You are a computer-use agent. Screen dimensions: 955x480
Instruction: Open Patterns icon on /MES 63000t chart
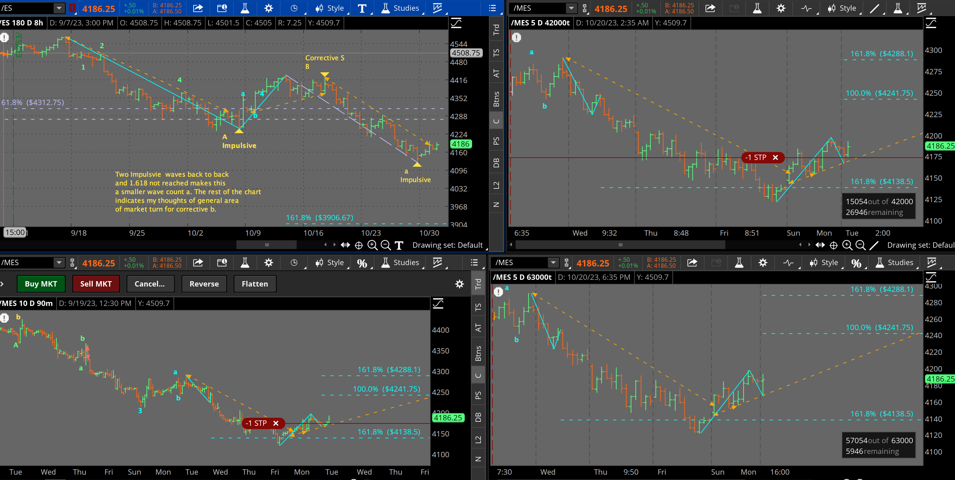coord(932,263)
